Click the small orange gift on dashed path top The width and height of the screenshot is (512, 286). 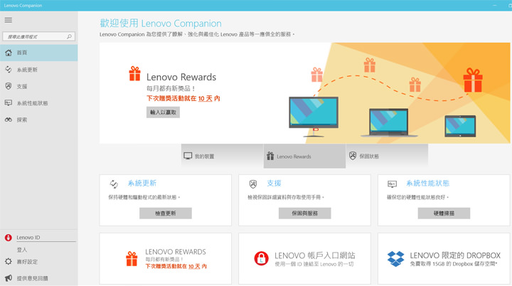[370, 65]
